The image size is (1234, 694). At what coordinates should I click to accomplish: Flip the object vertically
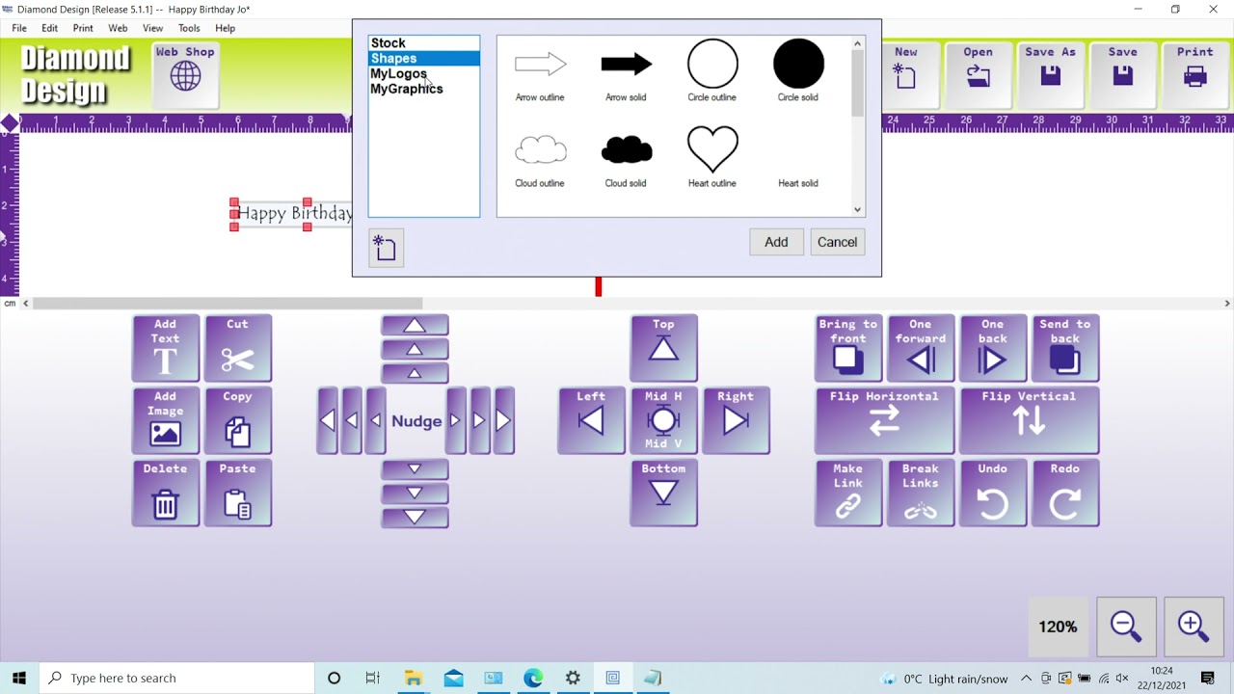pyautogui.click(x=1030, y=420)
